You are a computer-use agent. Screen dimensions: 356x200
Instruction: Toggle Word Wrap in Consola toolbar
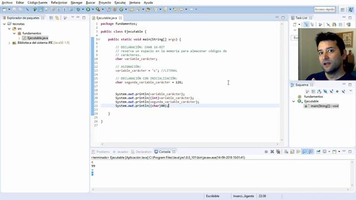pos(298,152)
